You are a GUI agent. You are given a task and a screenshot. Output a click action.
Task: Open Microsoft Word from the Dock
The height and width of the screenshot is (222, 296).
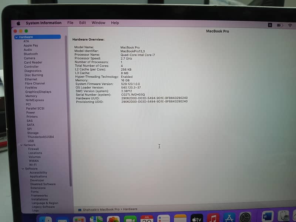coord(268,216)
